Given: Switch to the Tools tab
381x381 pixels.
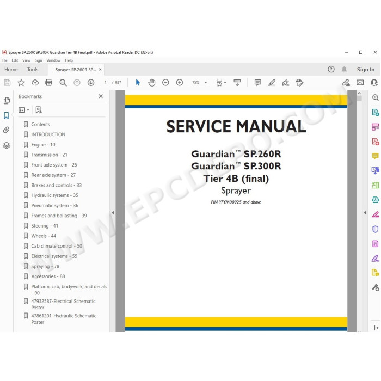Looking at the screenshot, I should click(33, 70).
